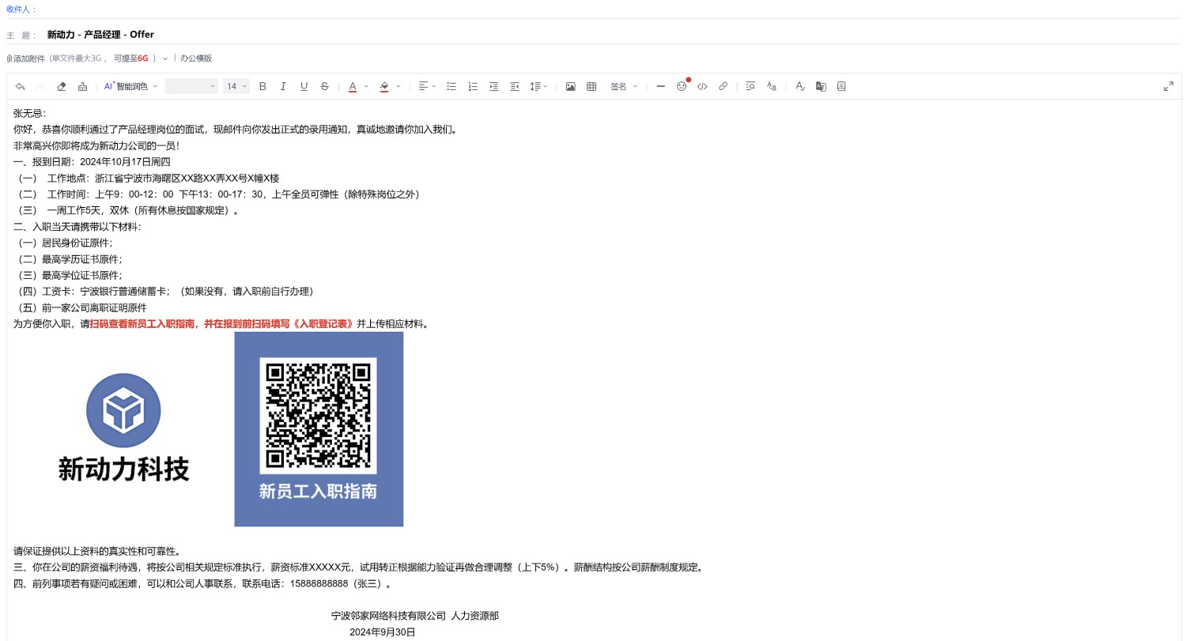The image size is (1186, 641).
Task: Insert a table into the email
Action: click(x=591, y=86)
